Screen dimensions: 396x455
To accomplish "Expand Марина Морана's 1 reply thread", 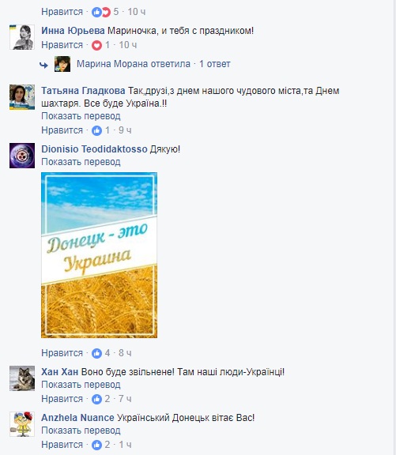I will (214, 64).
